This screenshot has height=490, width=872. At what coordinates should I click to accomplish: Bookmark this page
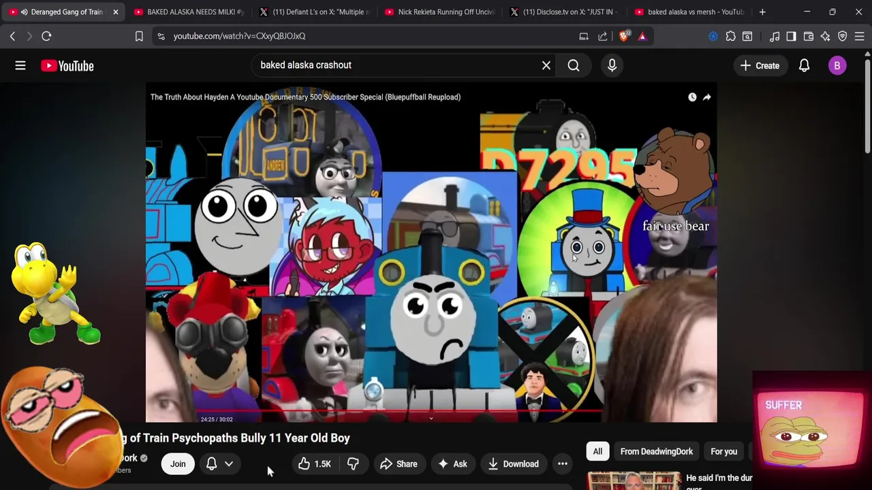(x=139, y=36)
